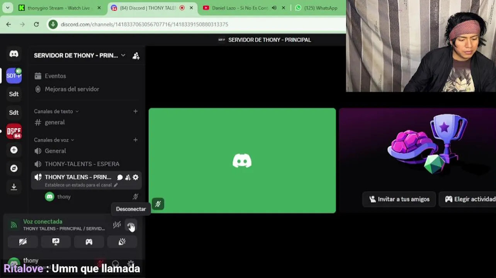496x278 pixels.
Task: Open browser tab search dropdown arrow
Action: [x=7, y=8]
